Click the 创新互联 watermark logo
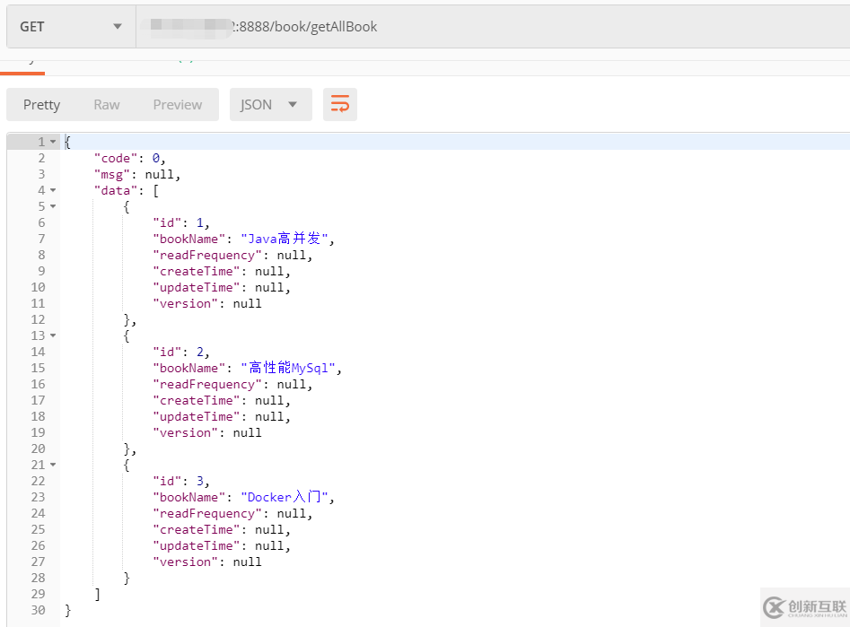 (x=805, y=607)
